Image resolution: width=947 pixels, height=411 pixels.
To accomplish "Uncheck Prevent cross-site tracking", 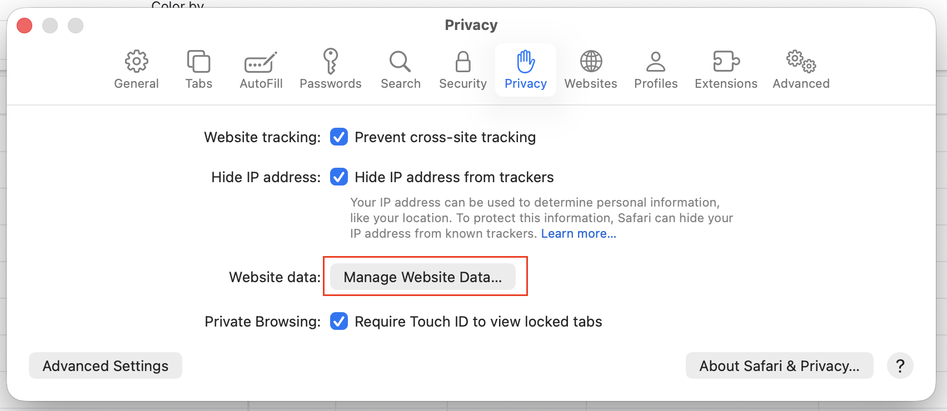I will coord(339,137).
